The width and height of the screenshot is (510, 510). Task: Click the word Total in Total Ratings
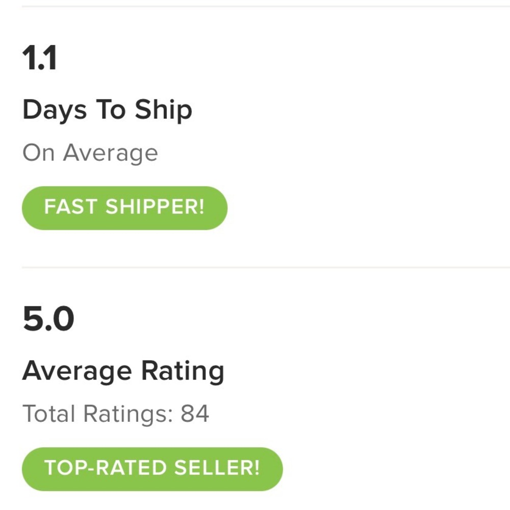pyautogui.click(x=49, y=414)
